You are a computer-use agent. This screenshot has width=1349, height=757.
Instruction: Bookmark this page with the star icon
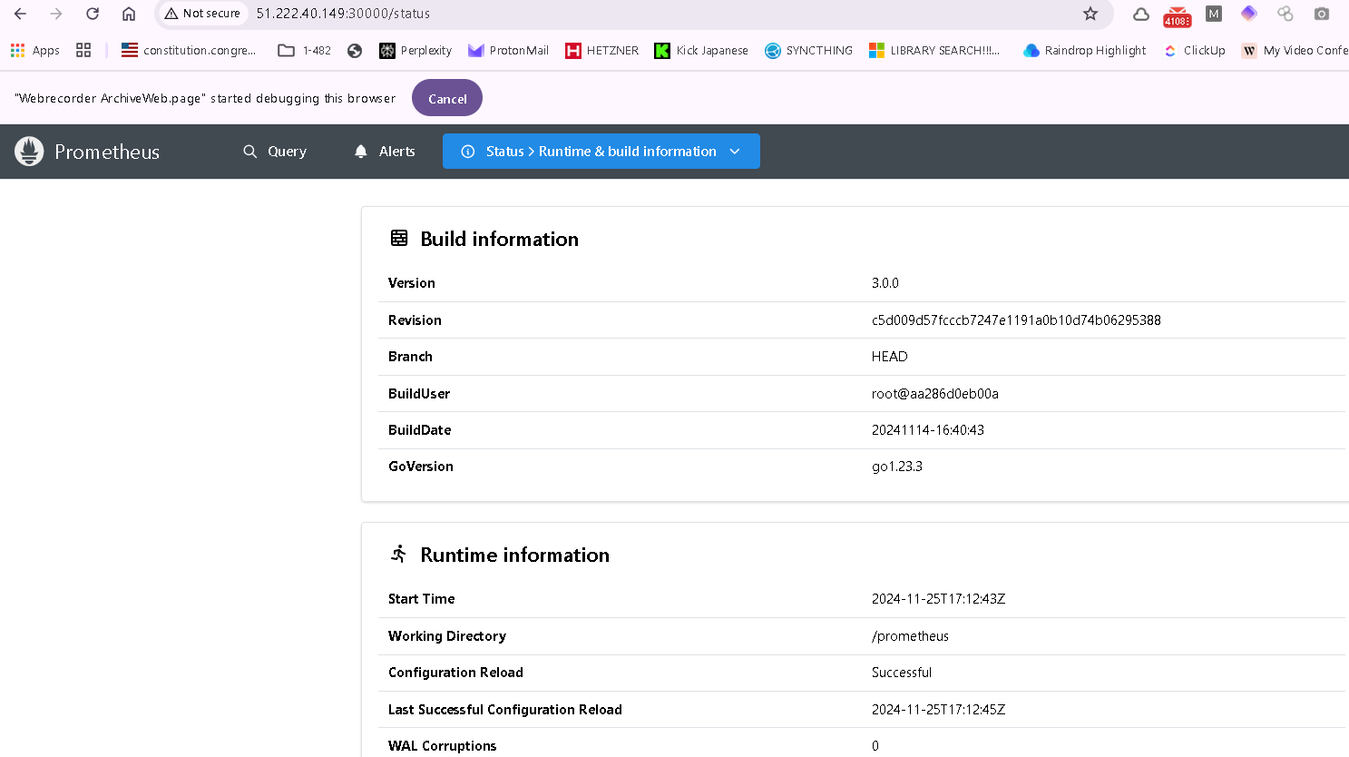click(x=1090, y=14)
